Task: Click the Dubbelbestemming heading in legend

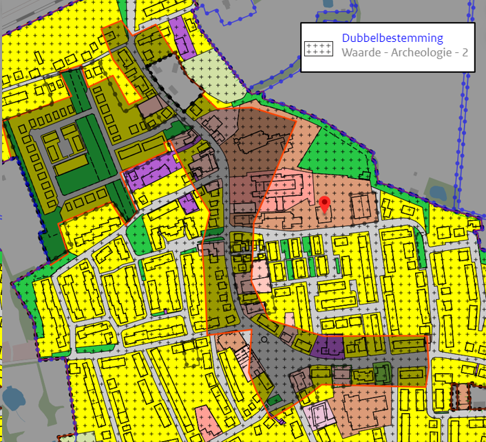Action: click(x=392, y=38)
